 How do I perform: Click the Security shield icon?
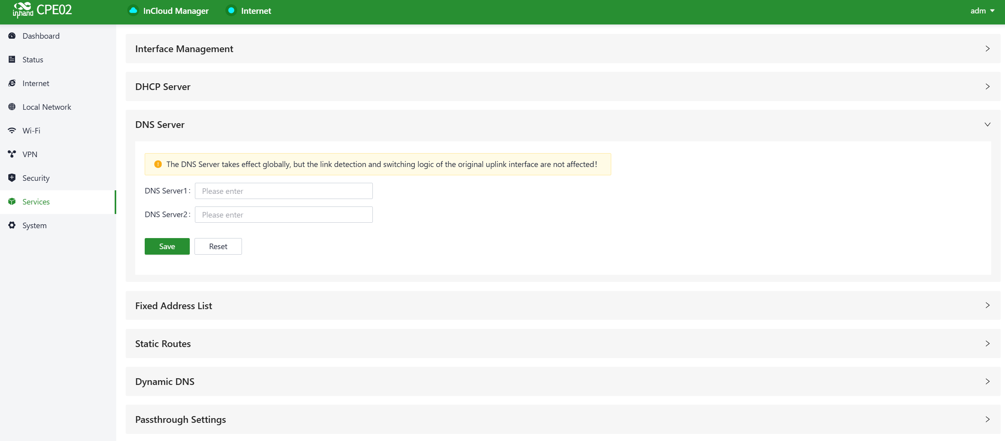click(12, 178)
